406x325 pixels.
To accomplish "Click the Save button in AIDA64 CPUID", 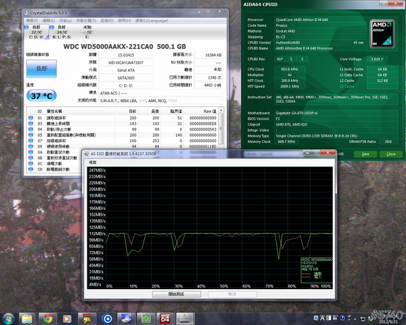I will pyautogui.click(x=366, y=154).
